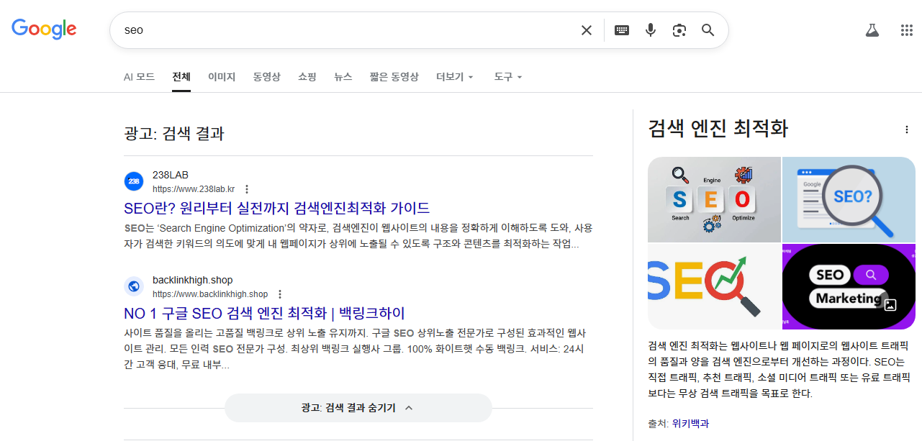This screenshot has height=441, width=922.
Task: Open the 동영상 tab
Action: click(267, 77)
